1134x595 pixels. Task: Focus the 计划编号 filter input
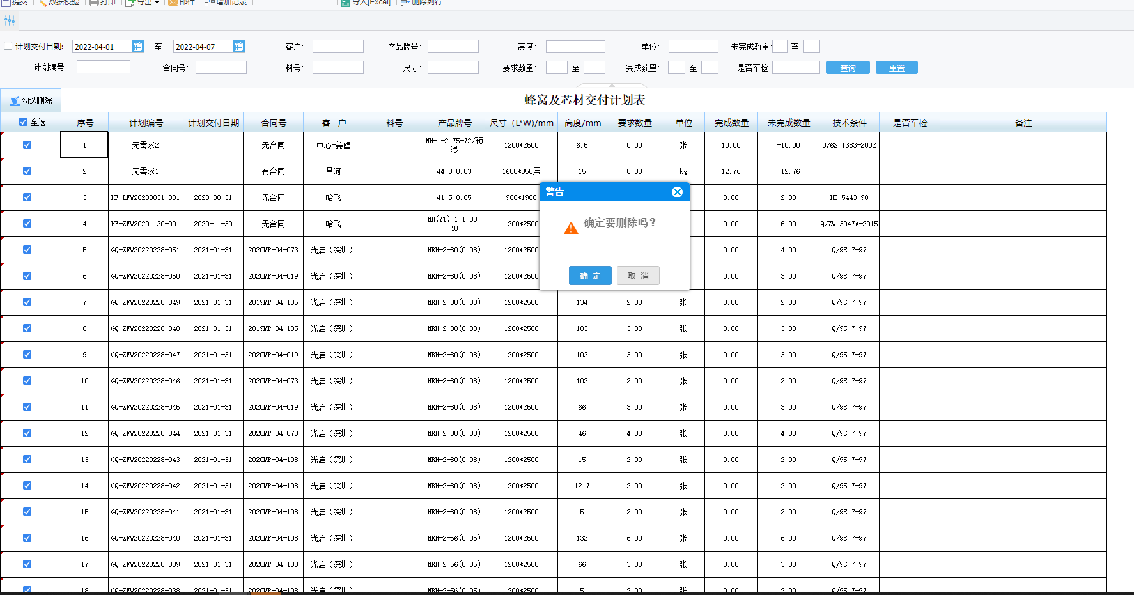pos(104,67)
